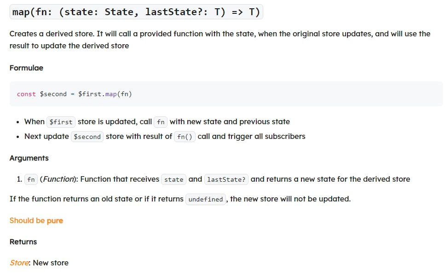
Task: Click the Arguments section heading
Action: [29, 158]
